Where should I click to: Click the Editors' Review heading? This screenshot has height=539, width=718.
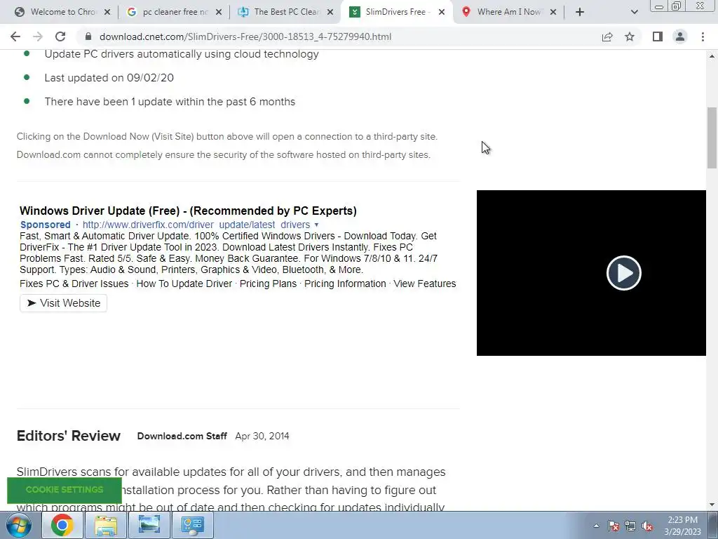pyautogui.click(x=69, y=436)
